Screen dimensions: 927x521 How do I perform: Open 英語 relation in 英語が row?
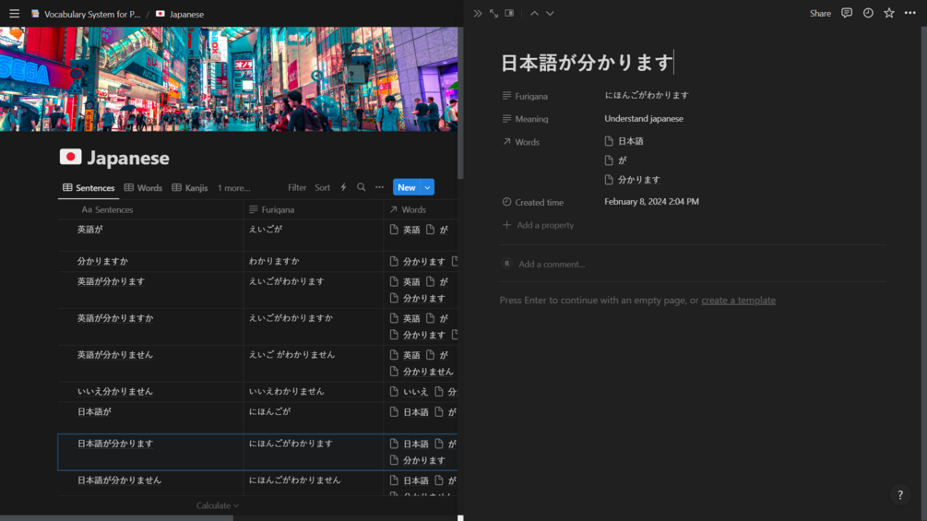tap(406, 230)
